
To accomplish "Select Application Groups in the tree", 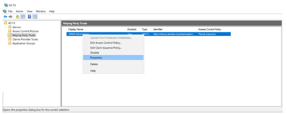I will point(24,43).
